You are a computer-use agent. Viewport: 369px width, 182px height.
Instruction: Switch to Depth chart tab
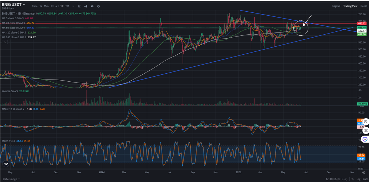click(364, 6)
